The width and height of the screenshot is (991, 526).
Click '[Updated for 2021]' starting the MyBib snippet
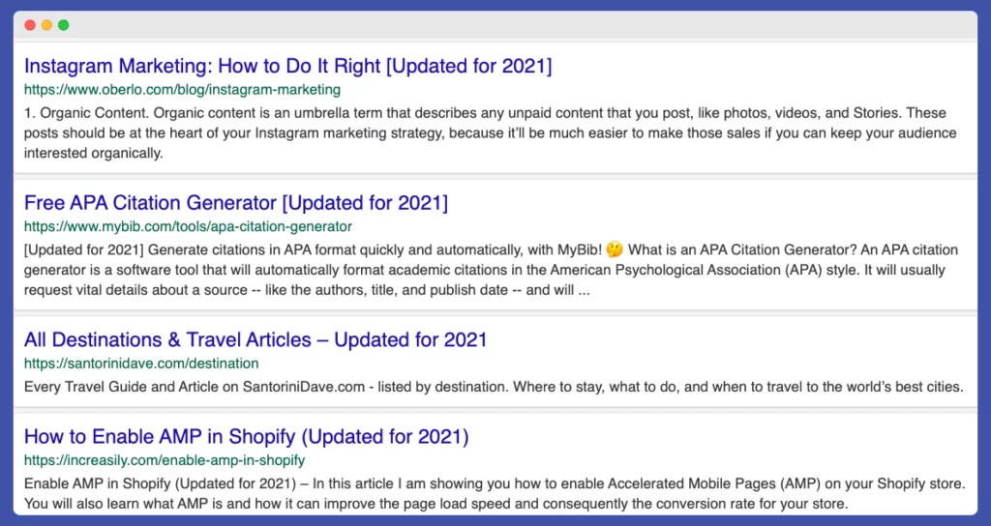click(x=78, y=249)
